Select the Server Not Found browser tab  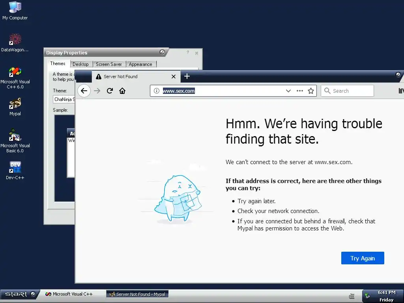click(136, 77)
